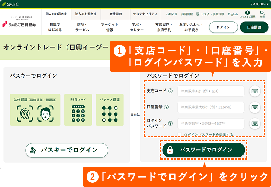Open 日興ではじめる menu
The height and width of the screenshot is (187, 271).
click(55, 27)
